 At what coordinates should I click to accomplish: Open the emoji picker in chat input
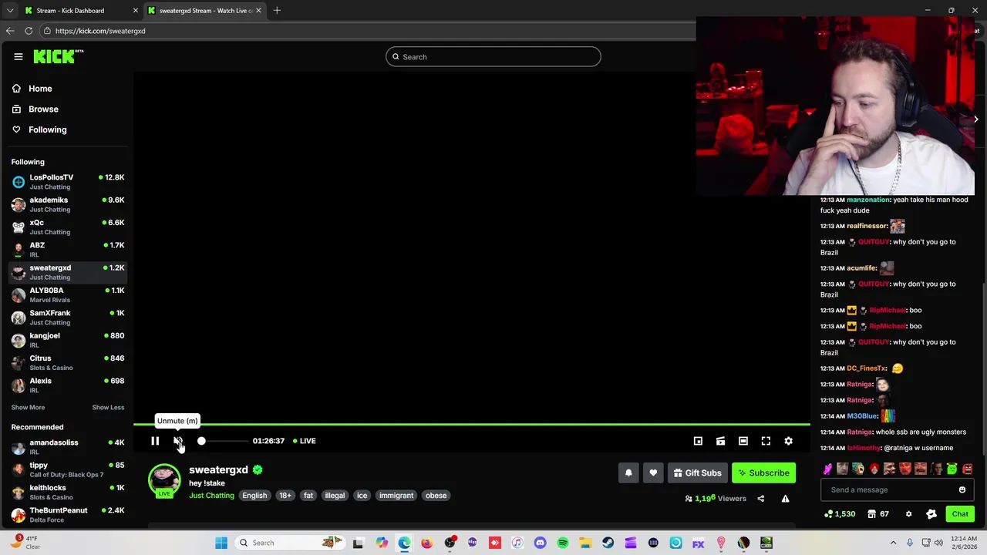pos(962,490)
